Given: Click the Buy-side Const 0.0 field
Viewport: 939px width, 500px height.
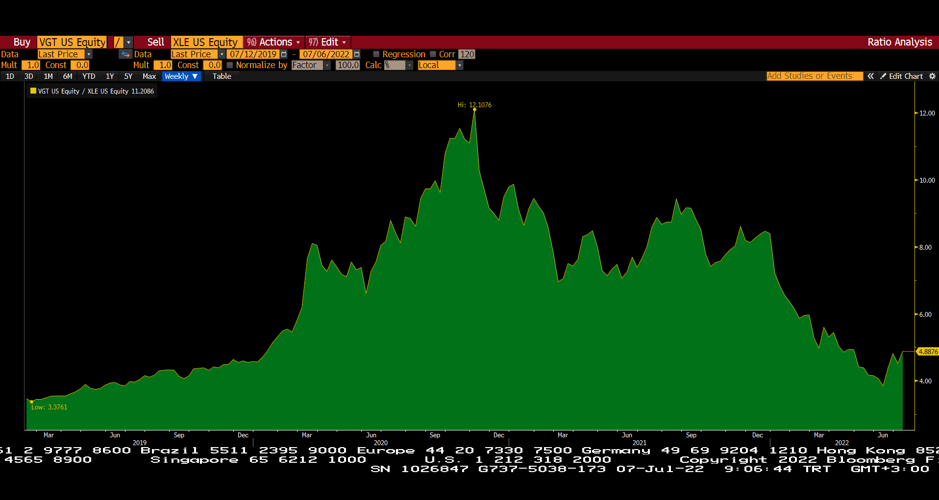Looking at the screenshot, I should tap(80, 65).
